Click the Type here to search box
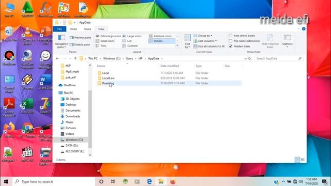 (x=54, y=181)
